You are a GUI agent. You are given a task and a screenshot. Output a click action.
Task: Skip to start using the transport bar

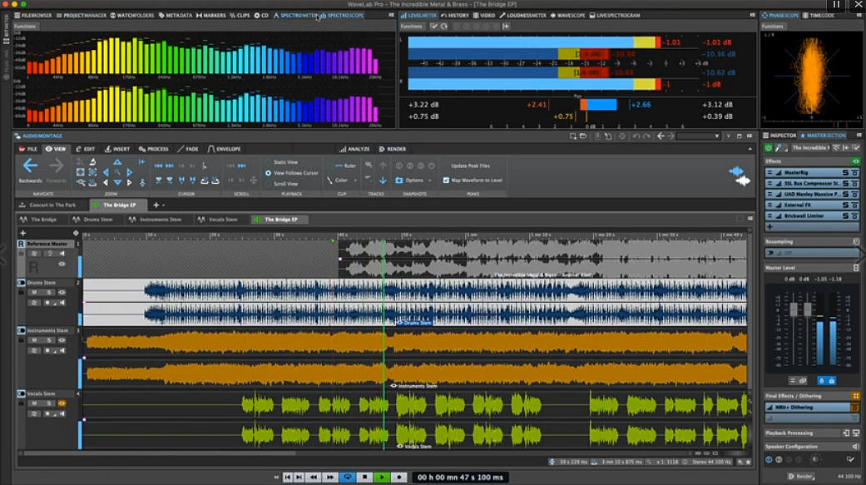coord(287,478)
